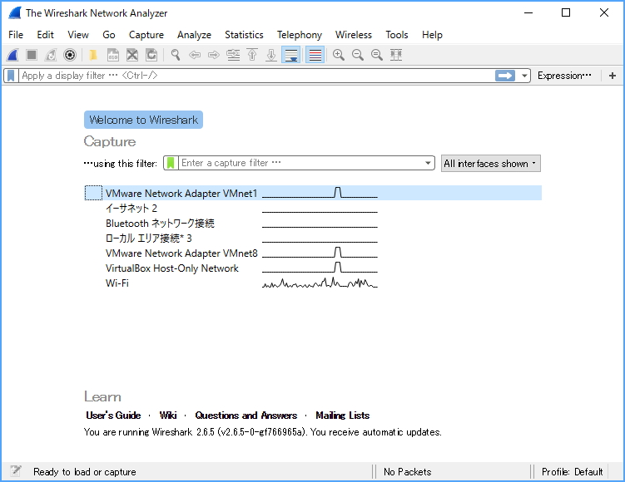Screen dimensions: 625x482
Task: Toggle packet colorization toolbar button
Action: click(315, 55)
